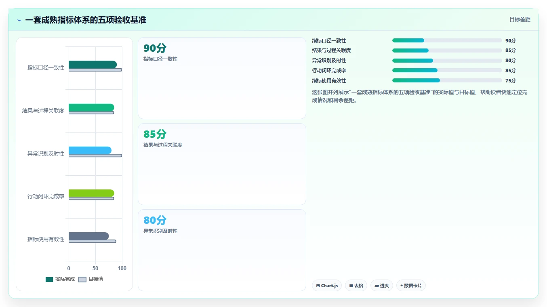Click the chart axis label 行动闭环完成率
Screen dimensions: 547x307
click(x=46, y=196)
